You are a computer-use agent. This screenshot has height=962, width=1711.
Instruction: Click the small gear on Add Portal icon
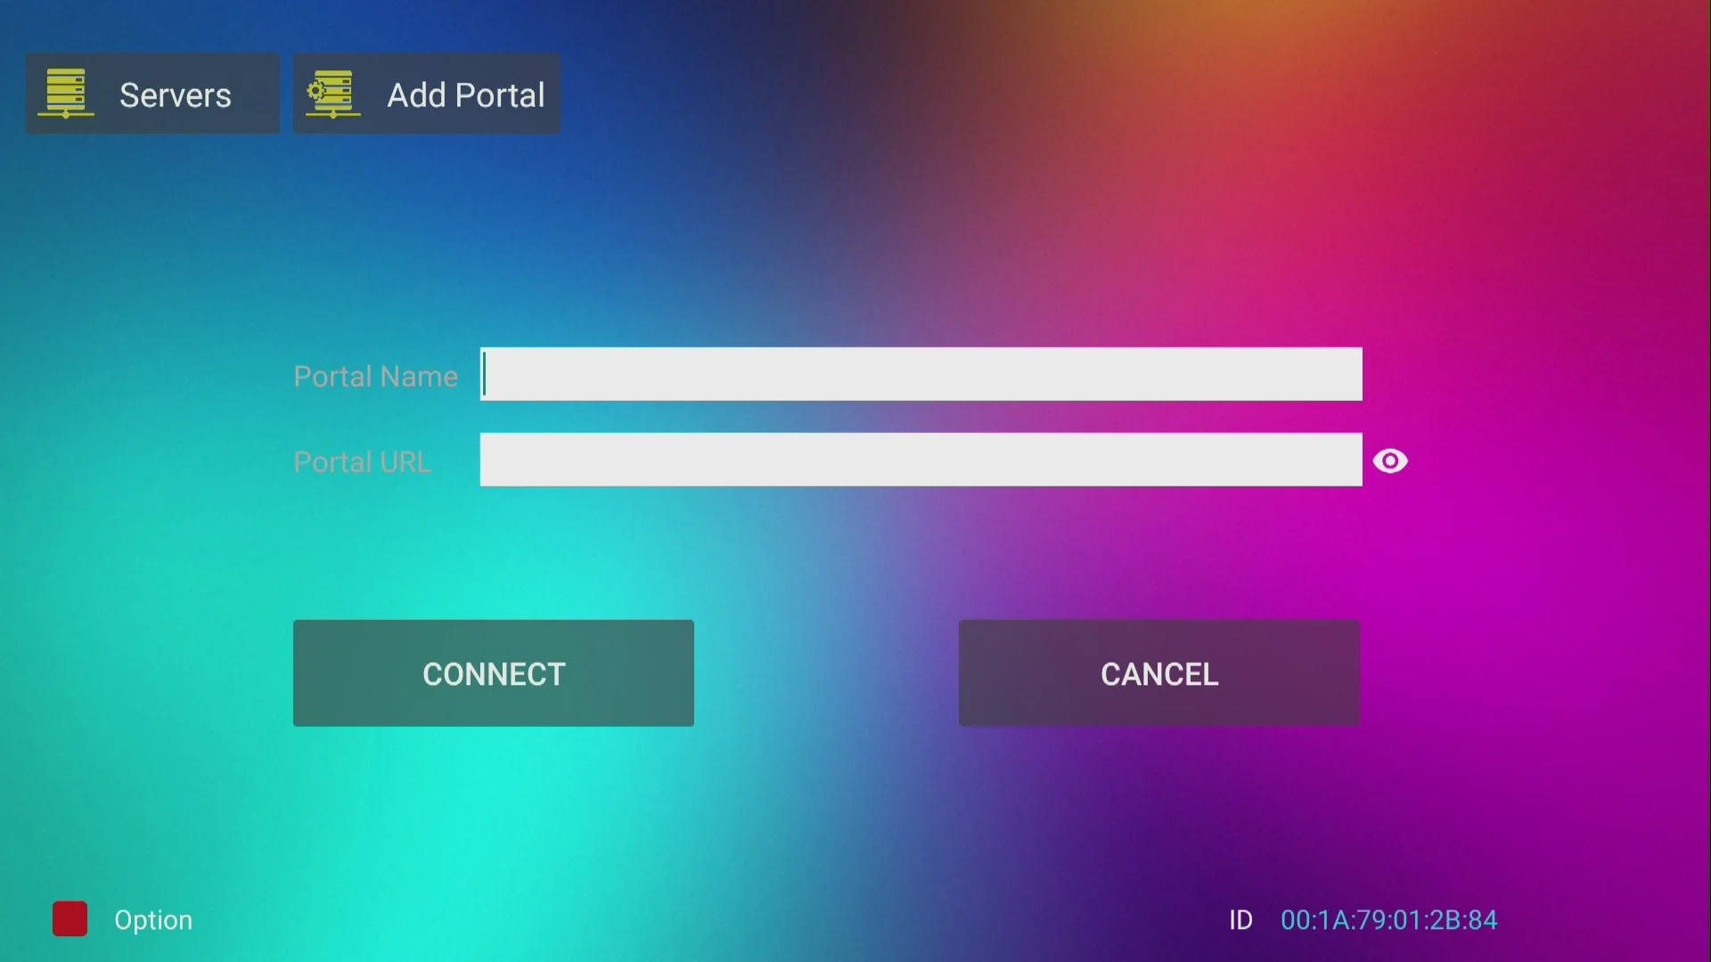315,90
